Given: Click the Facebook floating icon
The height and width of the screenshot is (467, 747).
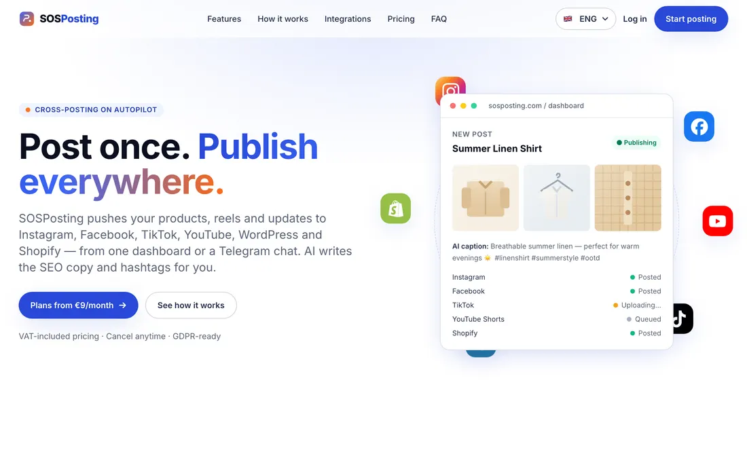Looking at the screenshot, I should tap(699, 127).
